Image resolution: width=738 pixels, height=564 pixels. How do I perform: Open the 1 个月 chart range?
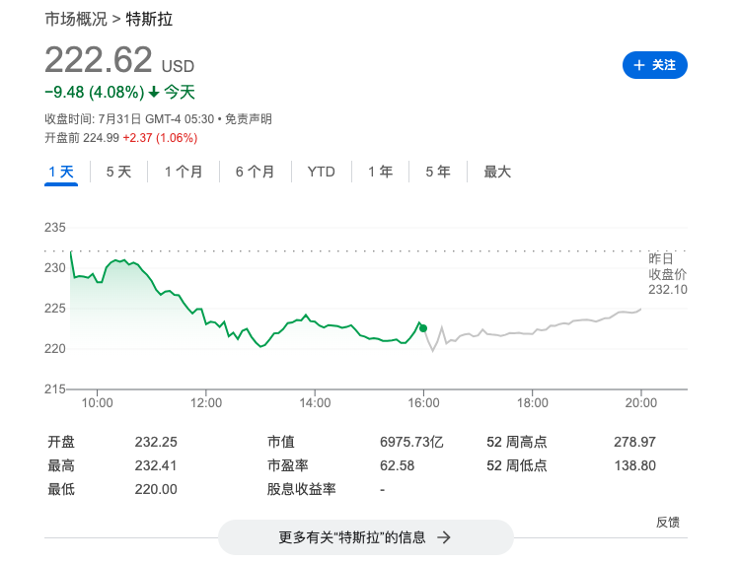point(184,172)
